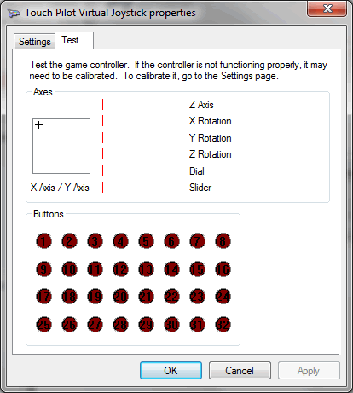
Task: Click the Slider axis red indicator
Action: 102,188
